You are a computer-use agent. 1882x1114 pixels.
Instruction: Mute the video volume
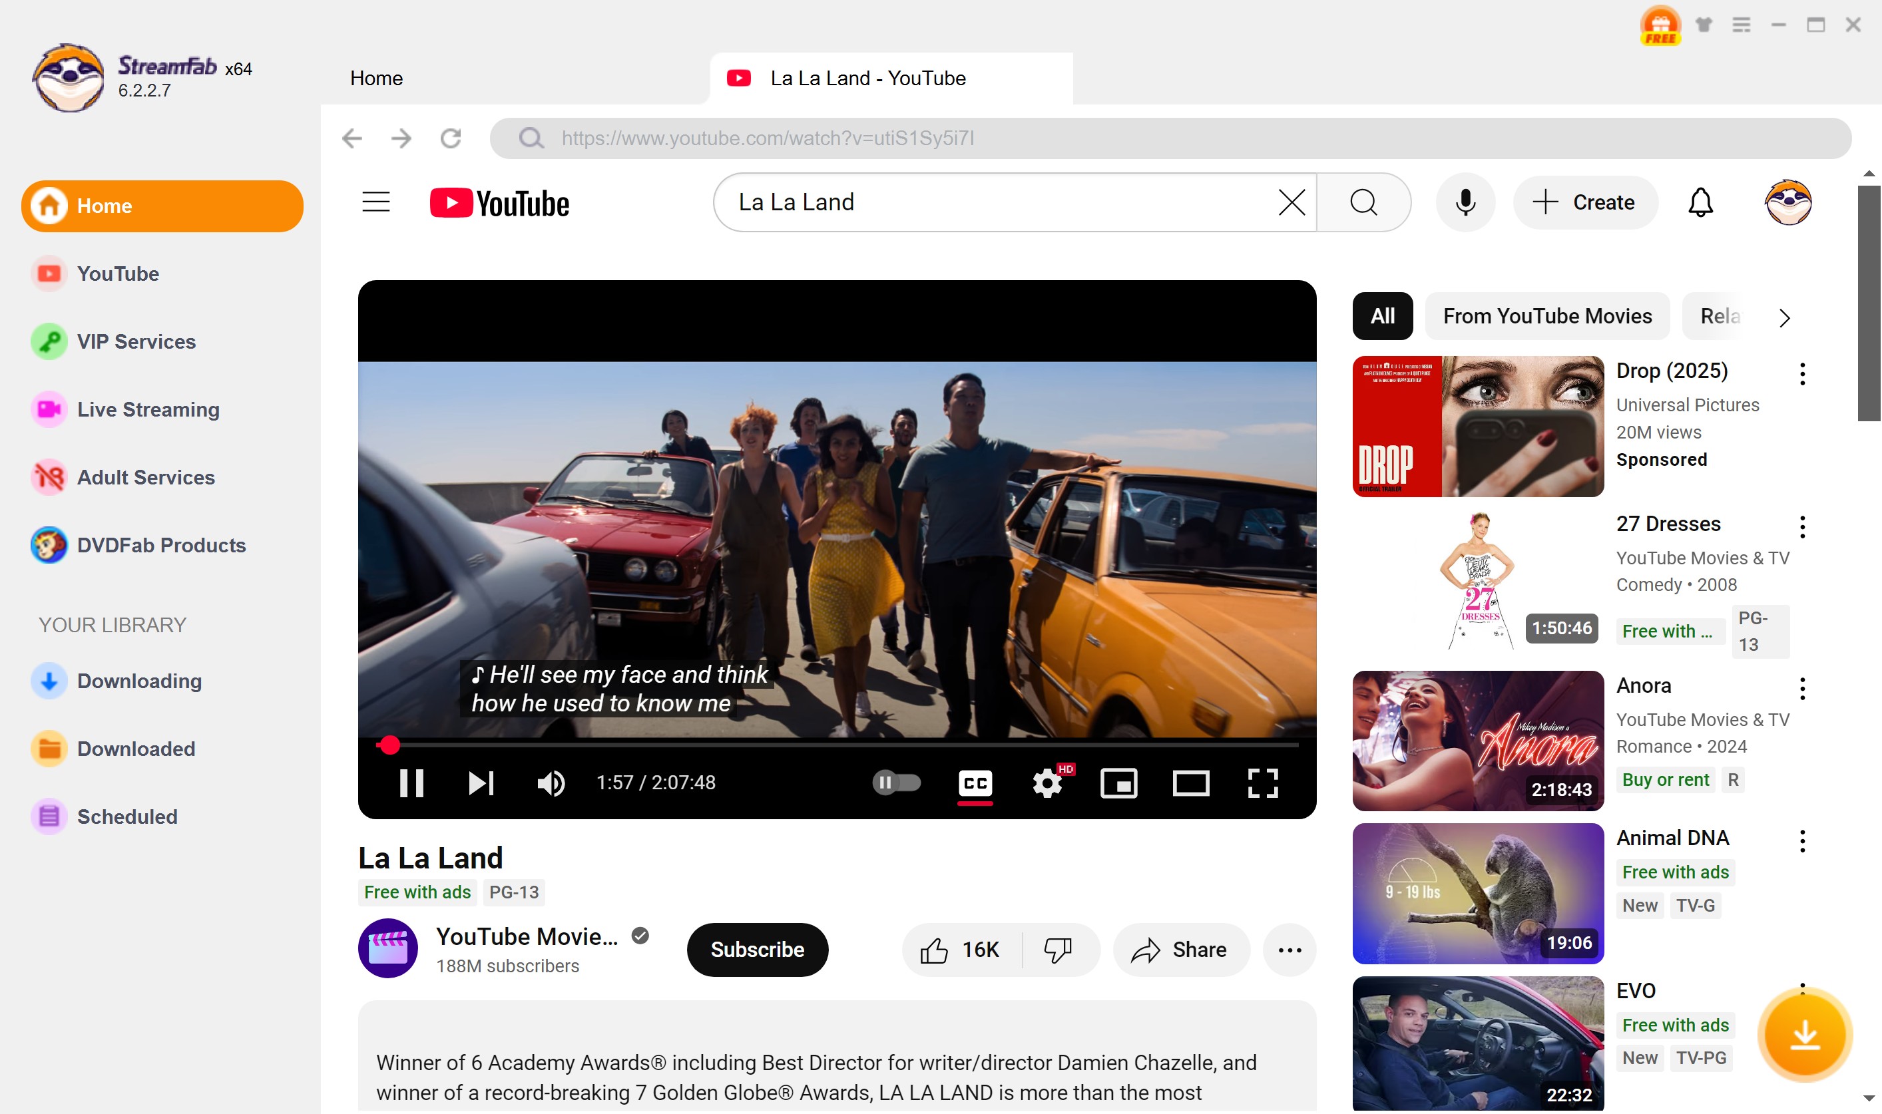point(551,783)
